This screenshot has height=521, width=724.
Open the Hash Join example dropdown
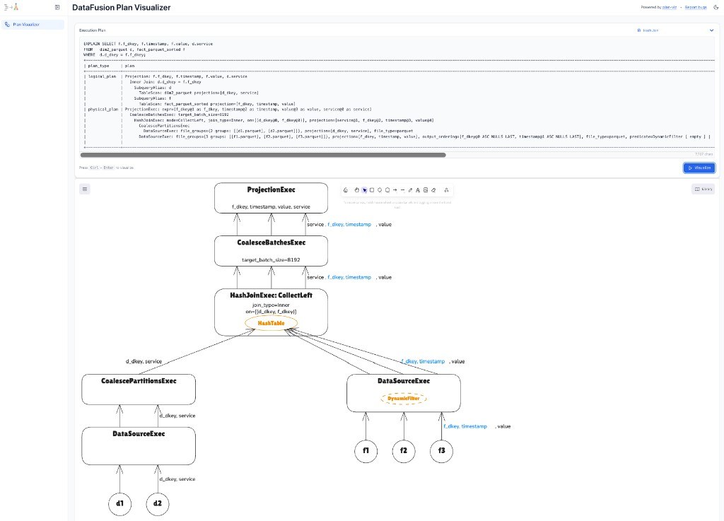[675, 30]
